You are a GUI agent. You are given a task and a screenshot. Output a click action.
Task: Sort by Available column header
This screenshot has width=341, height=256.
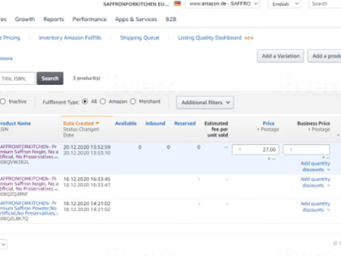126,123
